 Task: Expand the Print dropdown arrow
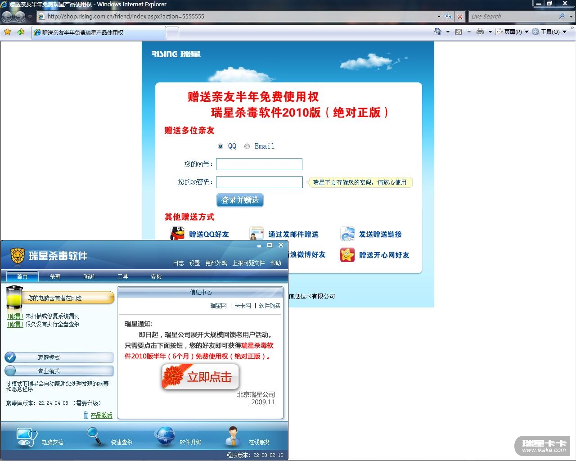(x=490, y=32)
